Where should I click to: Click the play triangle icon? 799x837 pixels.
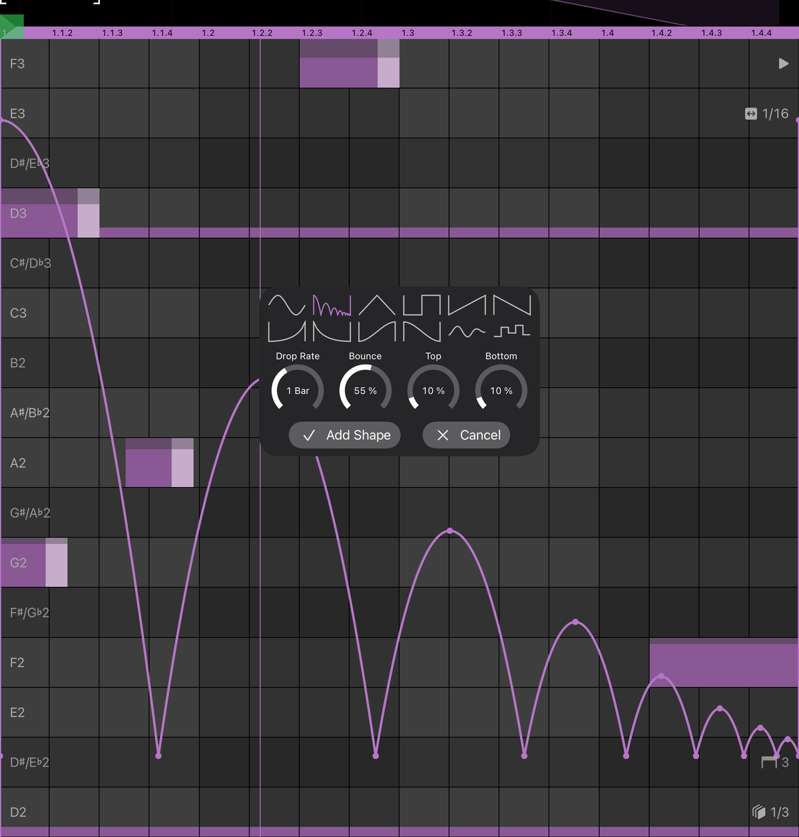784,63
